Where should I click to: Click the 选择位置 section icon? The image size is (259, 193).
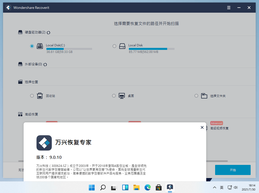pos(20,82)
